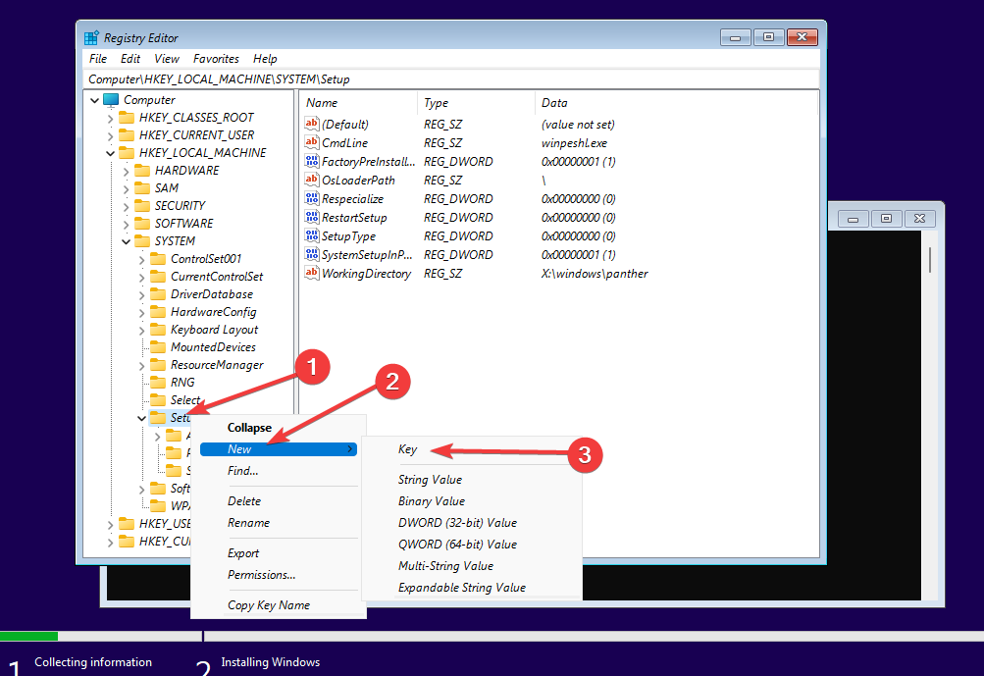This screenshot has width=984, height=676.
Task: Click New in the context menu
Action: click(x=278, y=449)
